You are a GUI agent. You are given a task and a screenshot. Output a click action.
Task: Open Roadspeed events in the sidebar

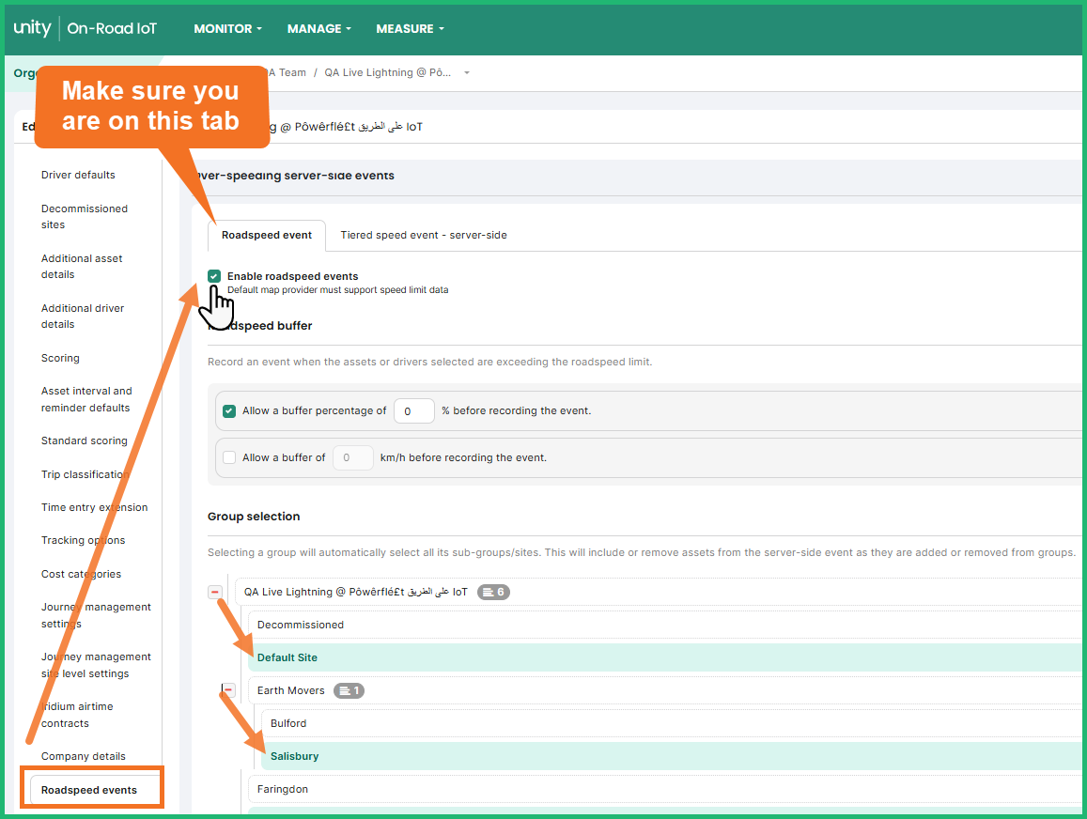point(89,790)
